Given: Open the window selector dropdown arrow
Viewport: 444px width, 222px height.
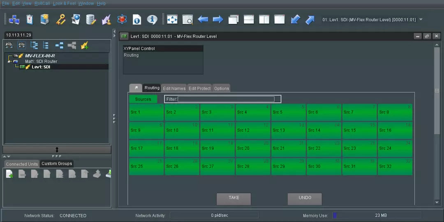Looking at the screenshot, I should click(421, 20).
